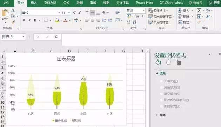Open Fill and Line tab in format pane
This screenshot has height=127, width=221.
click(x=159, y=62)
